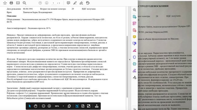Screen dimensions: 197x110
Task: Click the stamp tool in top toolbar
Action: click(88, 3)
